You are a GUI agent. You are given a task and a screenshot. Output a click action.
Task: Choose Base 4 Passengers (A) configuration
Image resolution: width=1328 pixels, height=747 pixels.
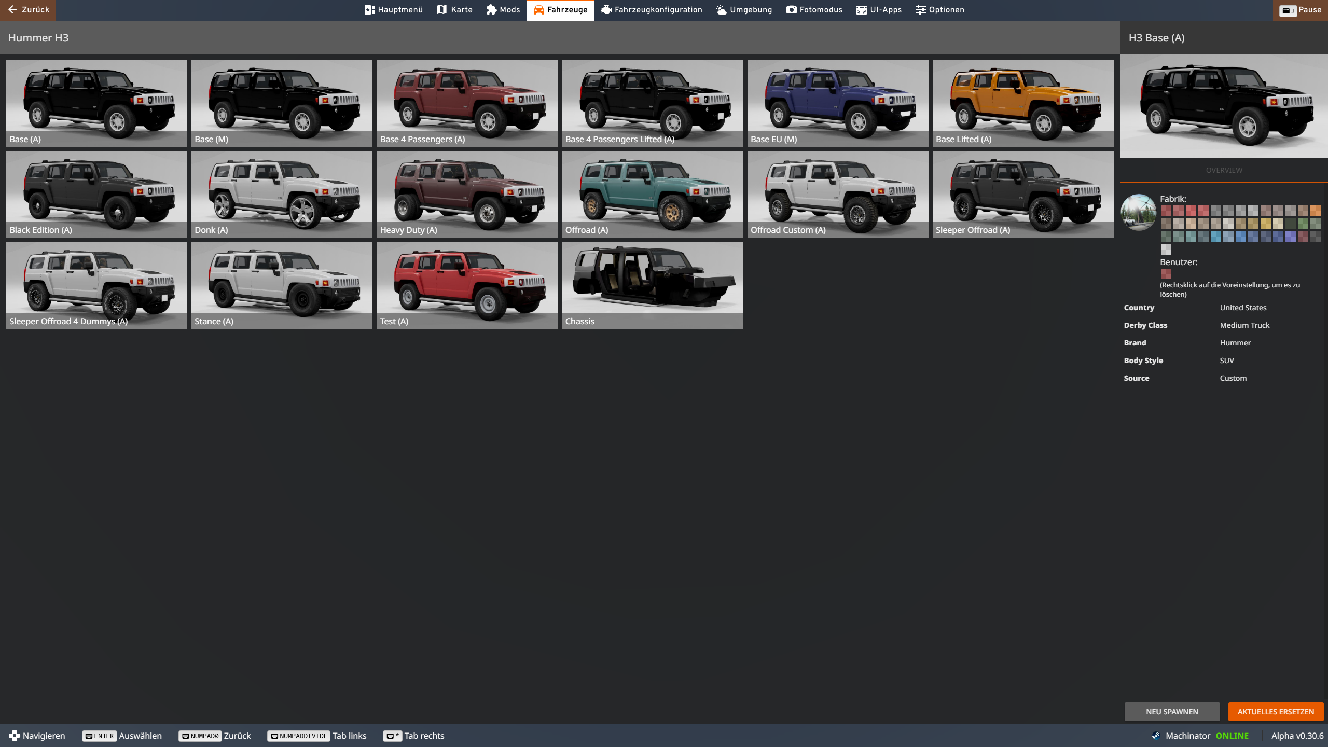467,103
